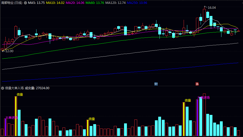Select the MA250: 10.96 indicator label

point(137,3)
